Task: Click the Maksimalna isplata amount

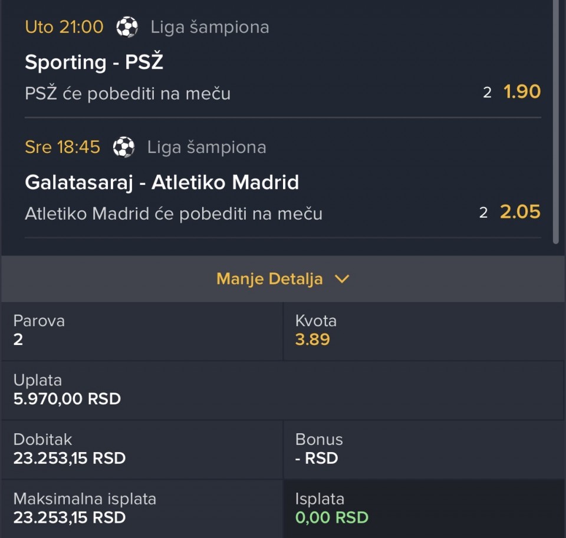Action: (x=70, y=517)
